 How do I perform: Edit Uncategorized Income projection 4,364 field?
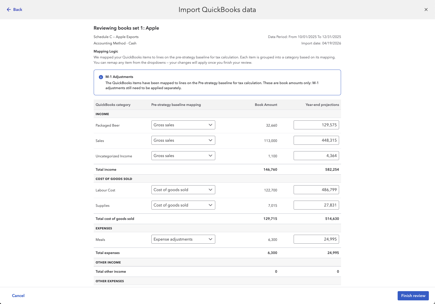[316, 156]
